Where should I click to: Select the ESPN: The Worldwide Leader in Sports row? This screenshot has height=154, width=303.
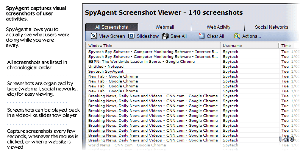pyautogui.click(x=193, y=62)
